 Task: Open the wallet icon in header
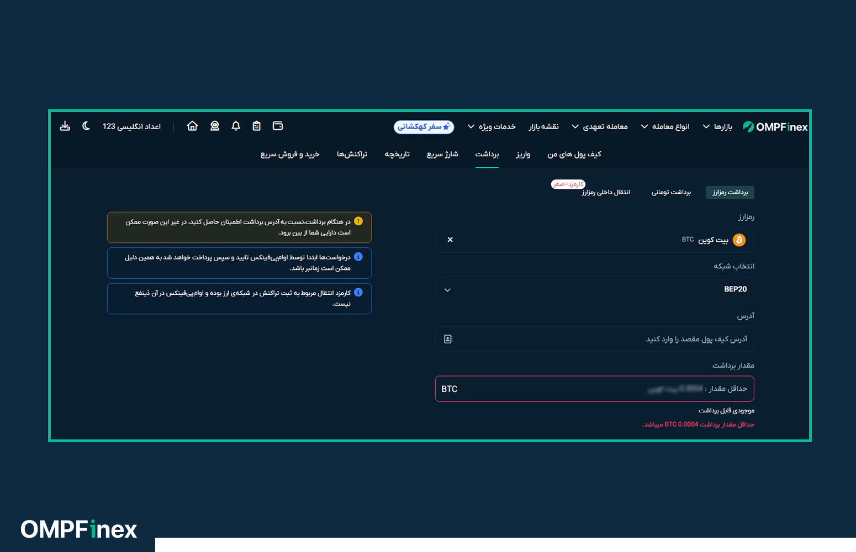click(x=278, y=126)
